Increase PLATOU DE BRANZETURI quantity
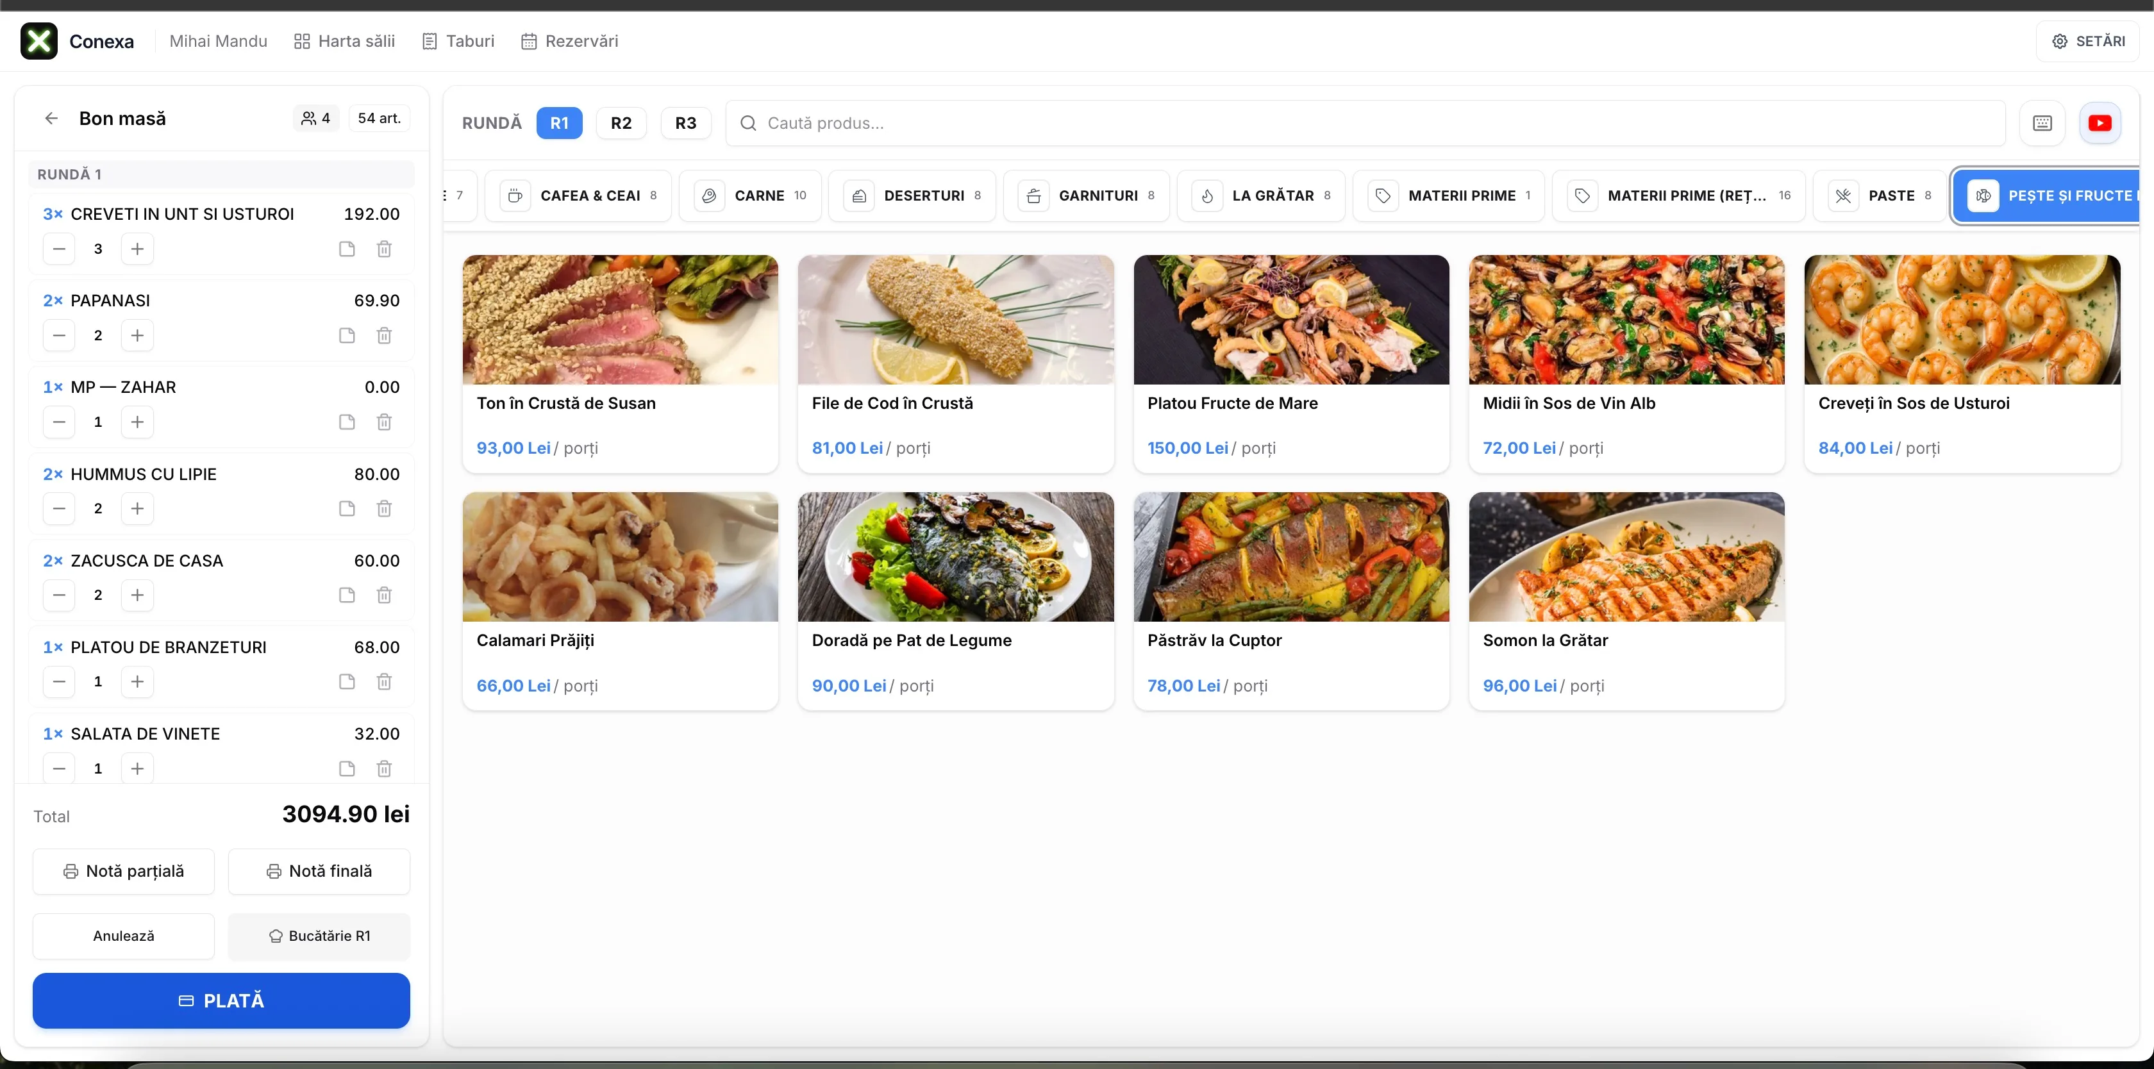2154x1069 pixels. tap(138, 682)
